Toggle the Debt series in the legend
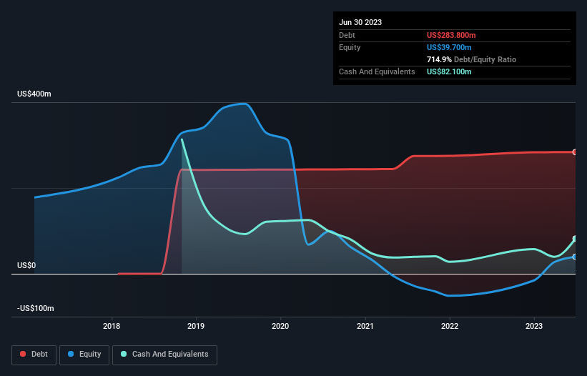Viewport: 587px width, 376px height. click(x=34, y=355)
